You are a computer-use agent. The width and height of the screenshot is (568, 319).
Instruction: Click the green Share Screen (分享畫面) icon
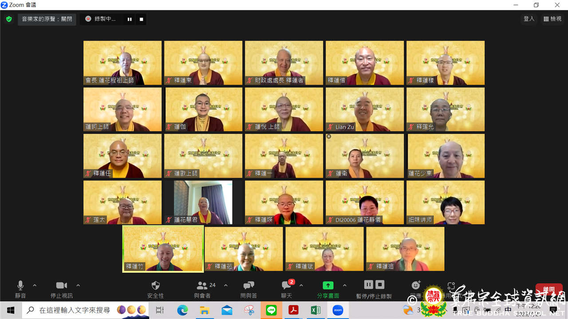tap(328, 285)
